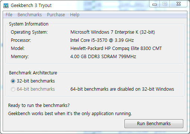This screenshot has width=190, height=134.
Task: Minimize the Geekbench 3 Tryout window
Action: pos(155,4)
